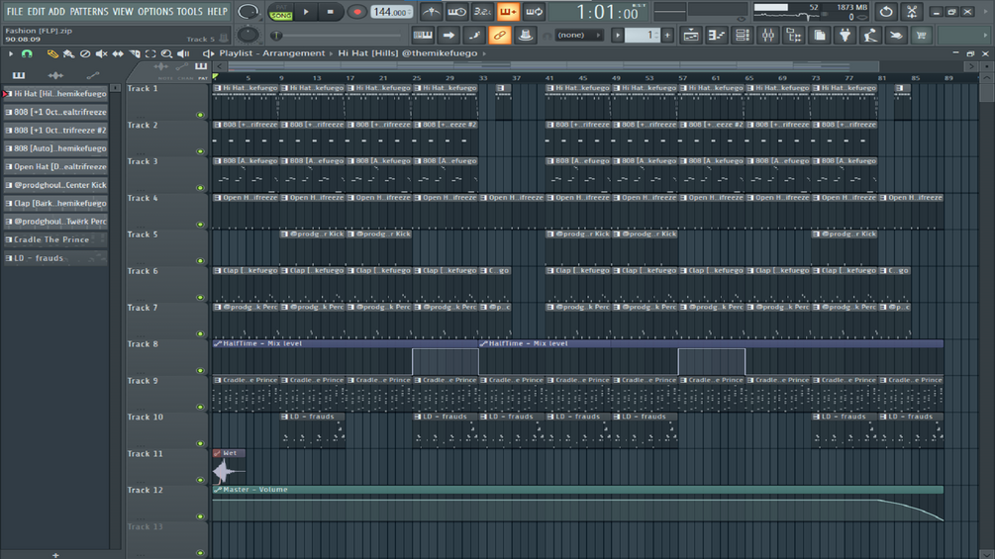Viewport: 995px width, 559px height.
Task: Select Cradle The Prince in picker
Action: (55, 239)
